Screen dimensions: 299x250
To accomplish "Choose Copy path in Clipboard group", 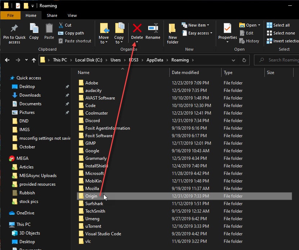I will tap(71, 33).
